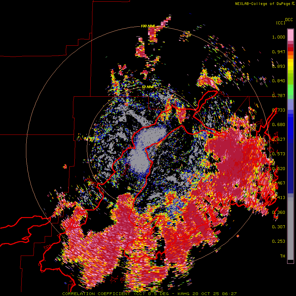
Task: Click the DCC label above the color scale
Action: (289, 20)
